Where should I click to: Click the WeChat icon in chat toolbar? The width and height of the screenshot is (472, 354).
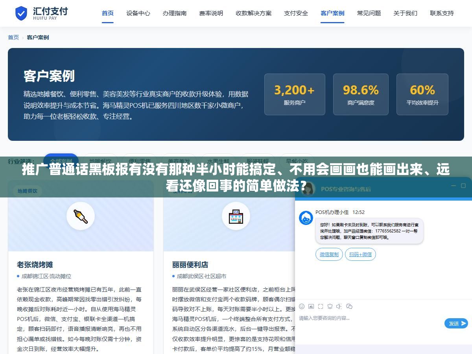349,306
